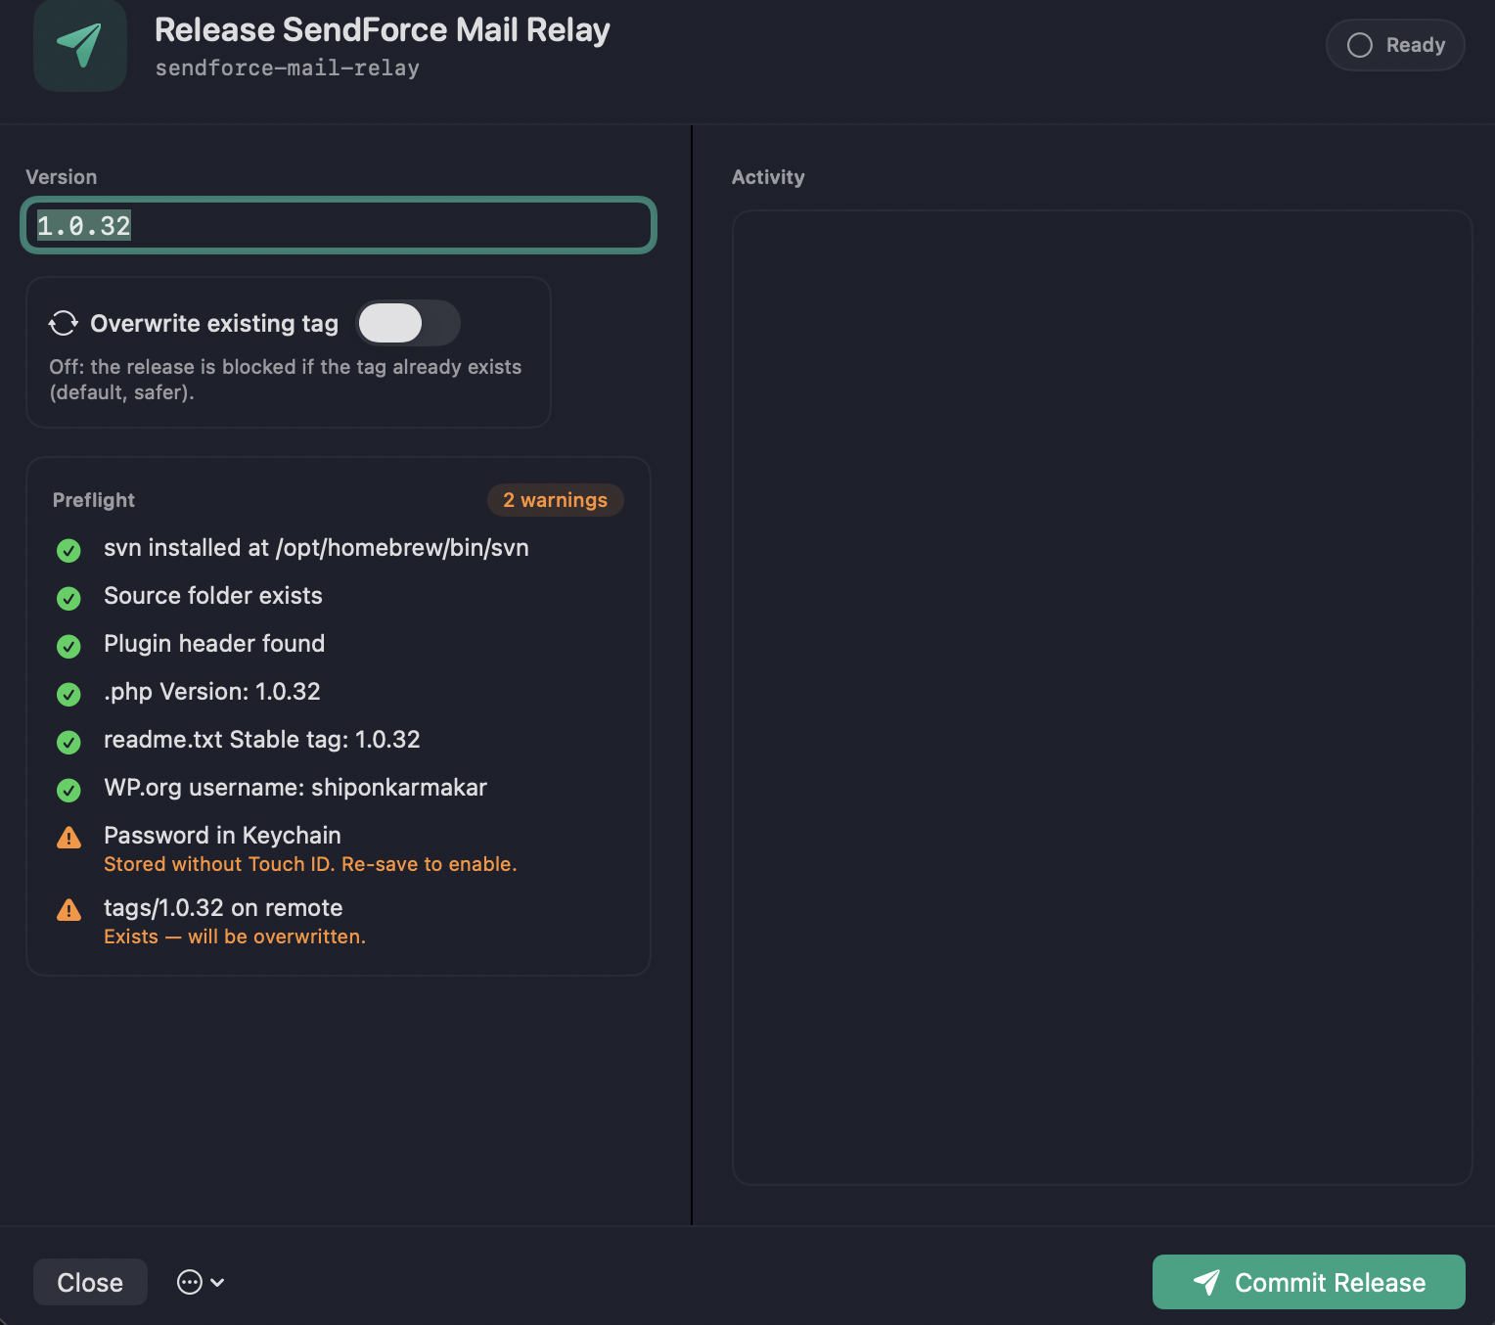Click the Ready status pill
Screen dimensions: 1495x1325
[1395, 45]
